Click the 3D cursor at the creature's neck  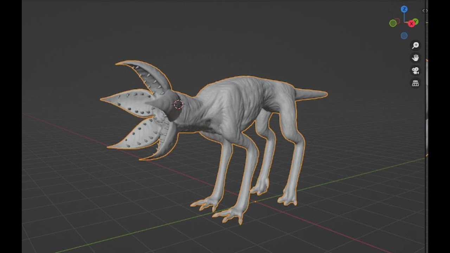click(x=179, y=104)
